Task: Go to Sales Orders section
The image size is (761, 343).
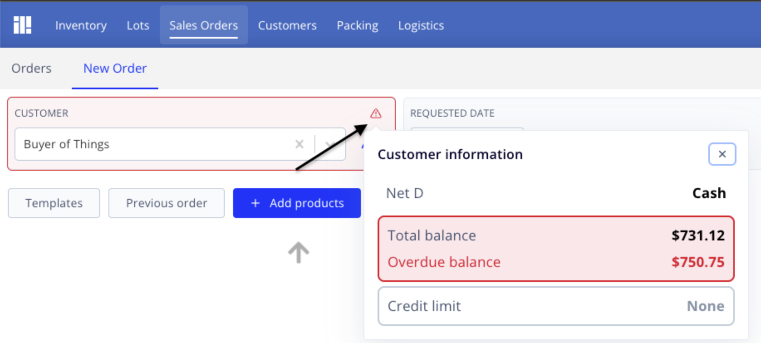Action: [204, 25]
